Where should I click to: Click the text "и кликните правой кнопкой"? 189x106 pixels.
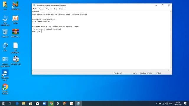(47, 29)
